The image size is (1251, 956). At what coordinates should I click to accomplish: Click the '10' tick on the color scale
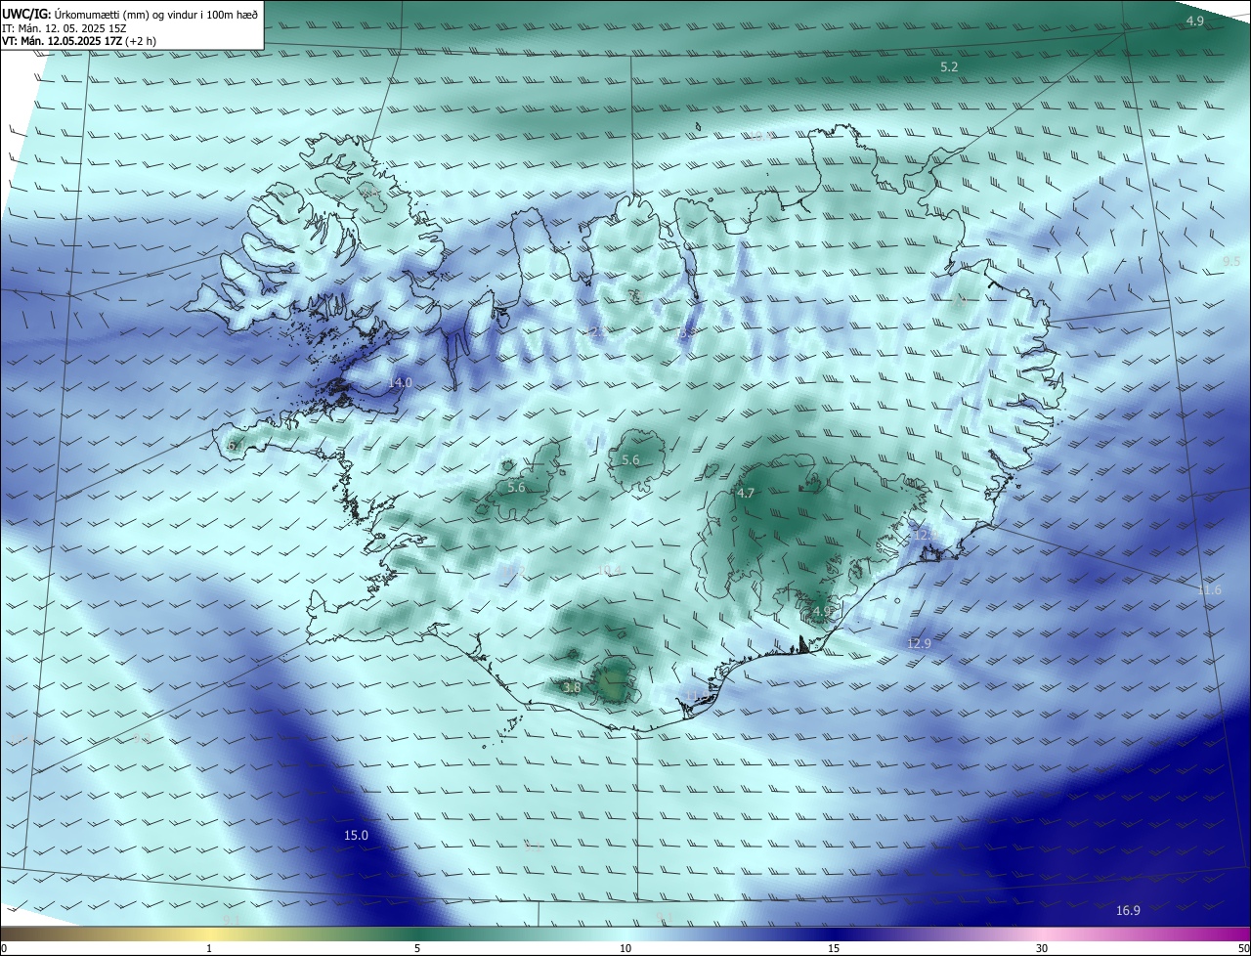(x=625, y=948)
